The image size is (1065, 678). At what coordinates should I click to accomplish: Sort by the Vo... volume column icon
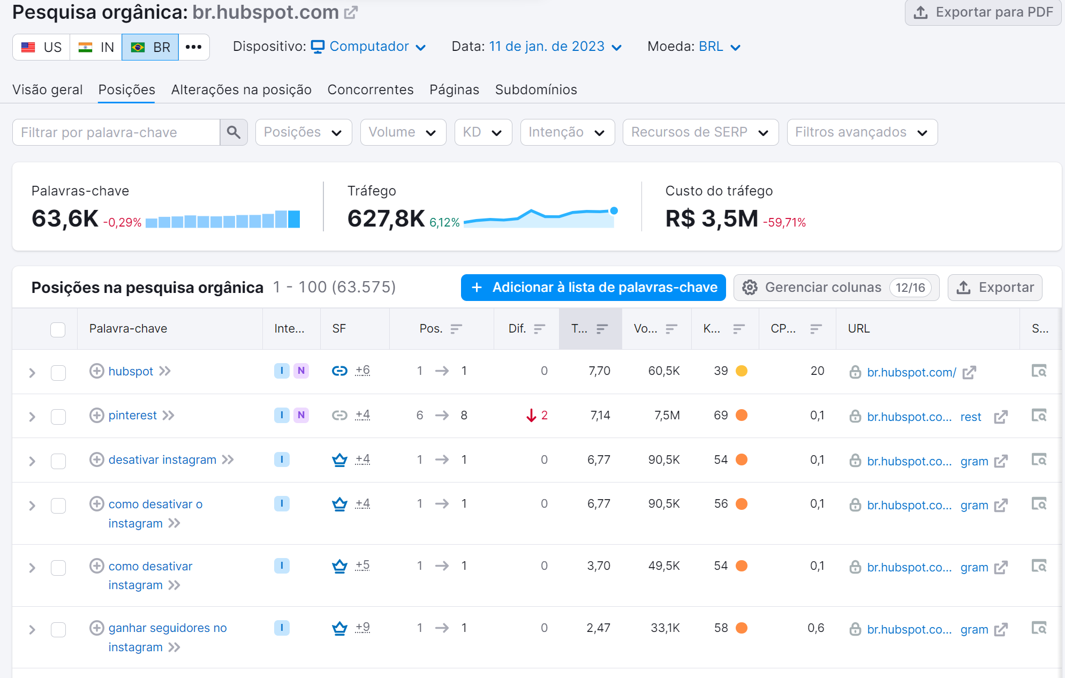(671, 329)
